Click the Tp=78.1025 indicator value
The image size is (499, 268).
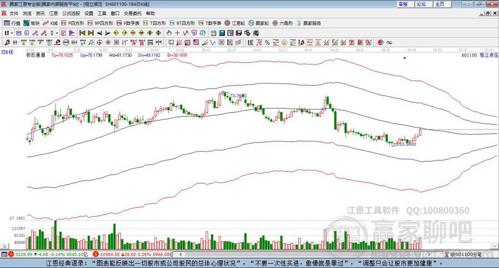(62, 55)
